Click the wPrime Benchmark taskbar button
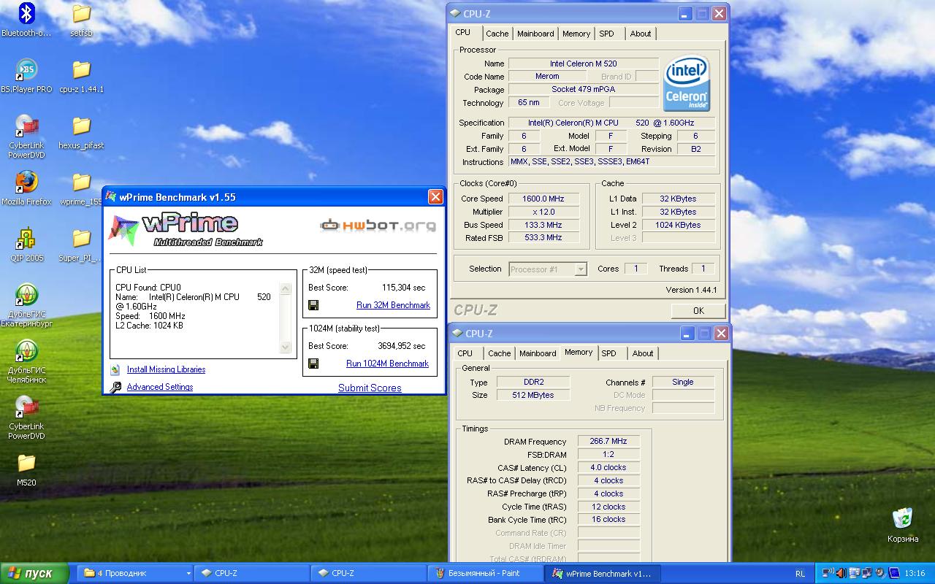 pos(603,573)
